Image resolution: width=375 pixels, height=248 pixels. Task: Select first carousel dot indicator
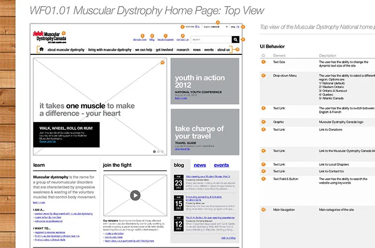point(154,151)
